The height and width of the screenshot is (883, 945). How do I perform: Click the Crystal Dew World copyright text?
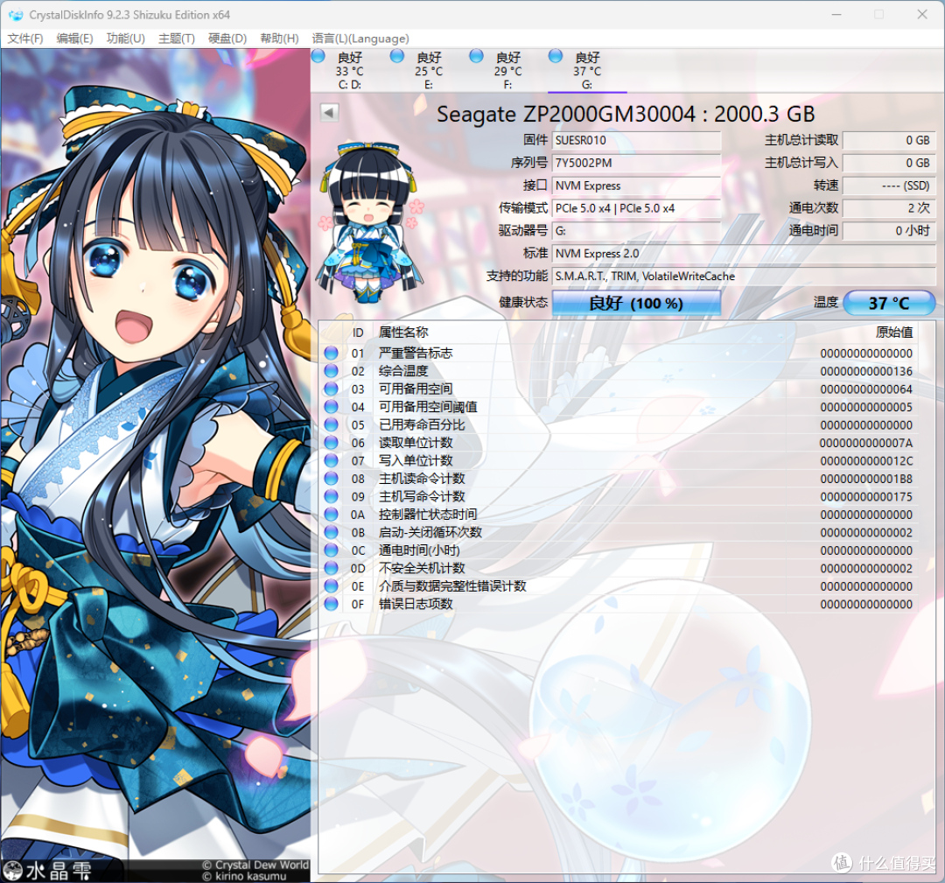point(255,865)
